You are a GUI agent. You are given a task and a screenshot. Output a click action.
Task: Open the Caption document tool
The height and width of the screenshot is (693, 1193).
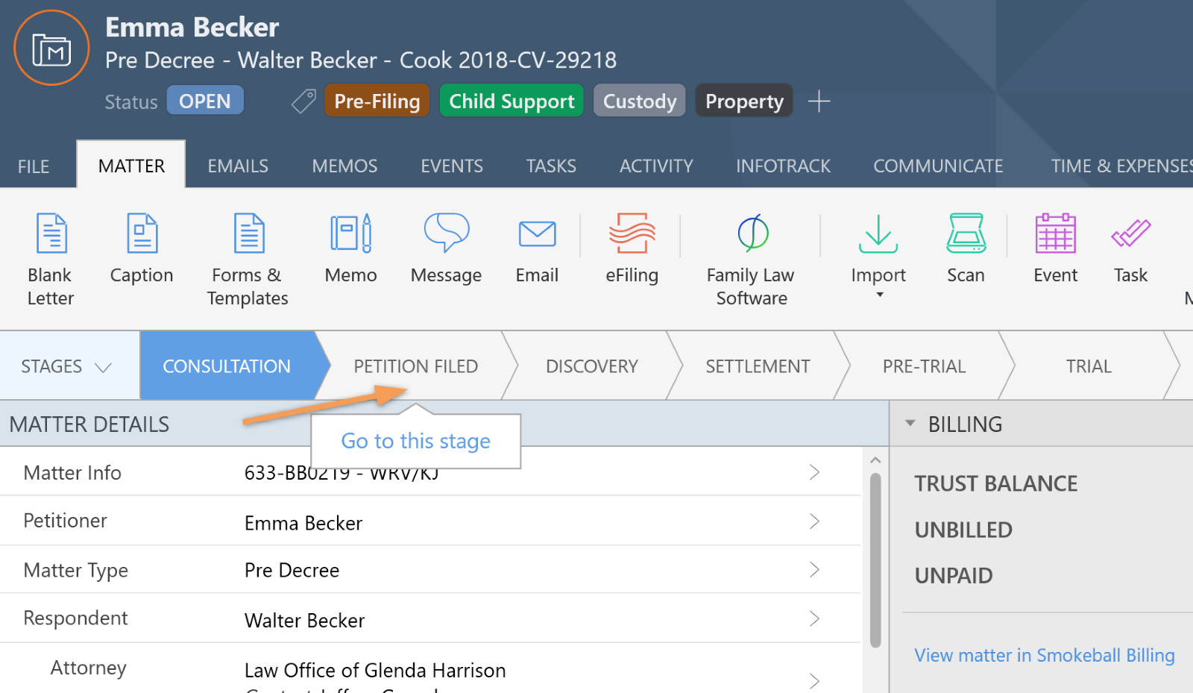[x=142, y=248]
